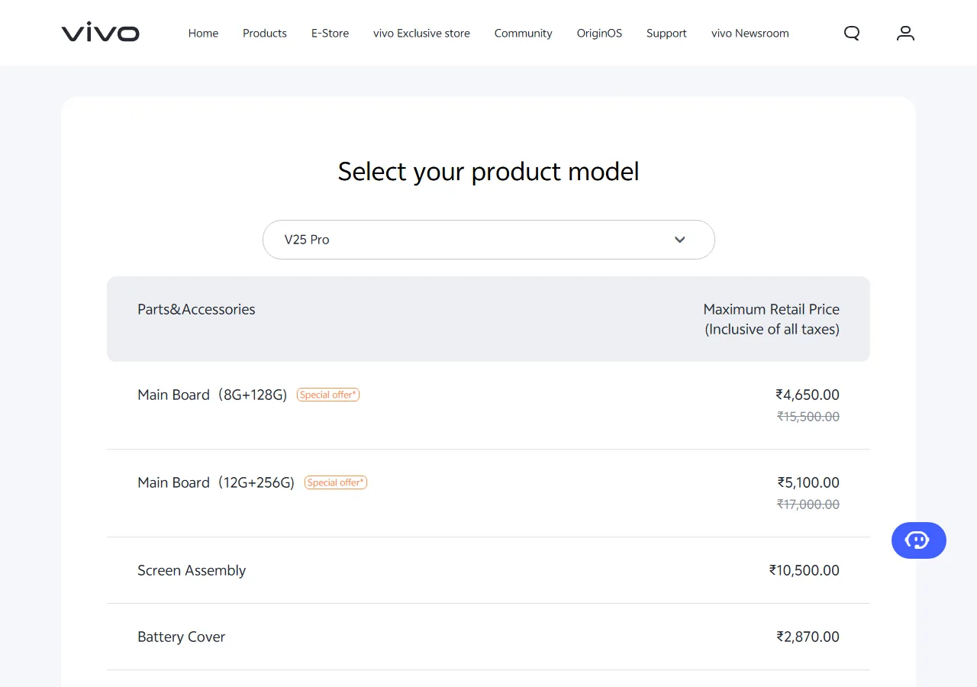Go to Home menu
This screenshot has height=687, width=977.
203,33
